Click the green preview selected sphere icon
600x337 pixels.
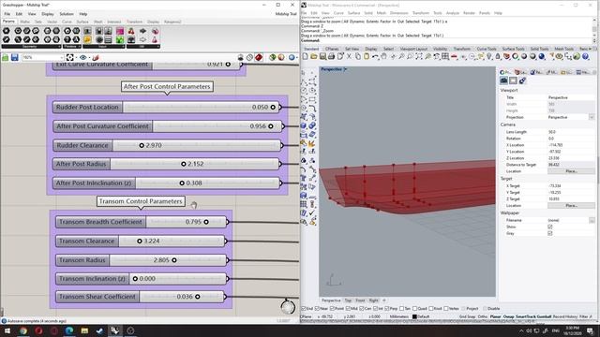tap(272, 57)
